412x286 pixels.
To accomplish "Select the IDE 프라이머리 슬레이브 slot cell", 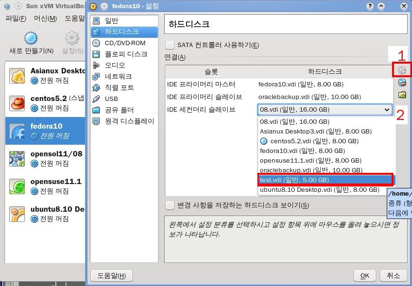I will [211, 97].
